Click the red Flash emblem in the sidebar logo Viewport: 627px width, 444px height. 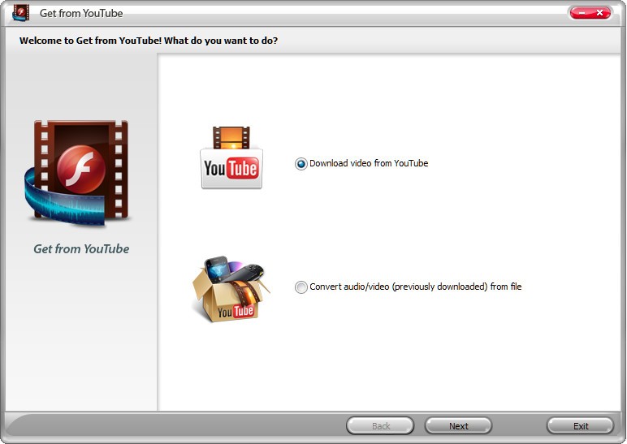pyautogui.click(x=81, y=169)
